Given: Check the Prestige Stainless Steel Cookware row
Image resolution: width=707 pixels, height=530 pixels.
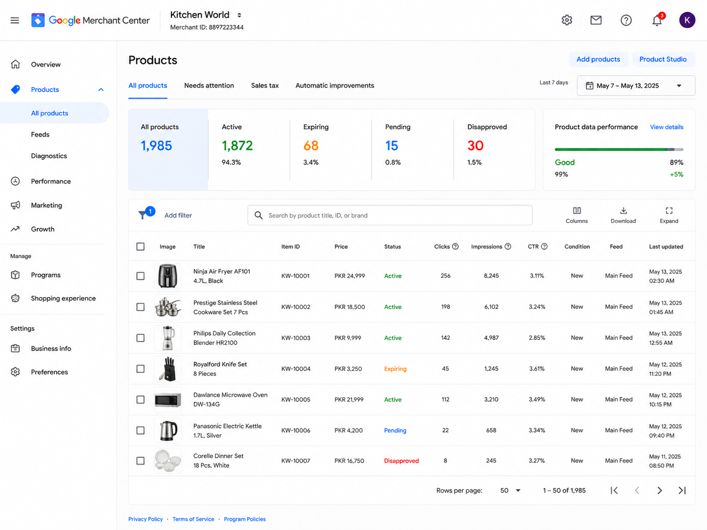Looking at the screenshot, I should click(x=141, y=307).
